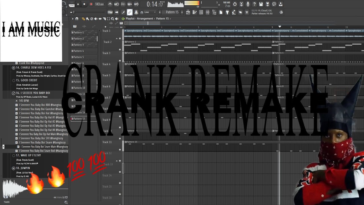
Task: Adjust the master volume slider
Action: click(x=73, y=12)
